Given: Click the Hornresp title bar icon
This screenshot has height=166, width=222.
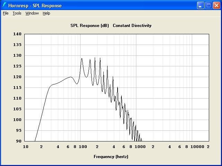Looking at the screenshot, I should point(4,6).
